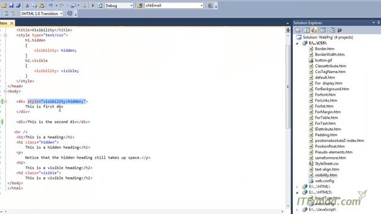Select IDattribute.htm file
This screenshot has height=214, width=381.
click(328, 129)
